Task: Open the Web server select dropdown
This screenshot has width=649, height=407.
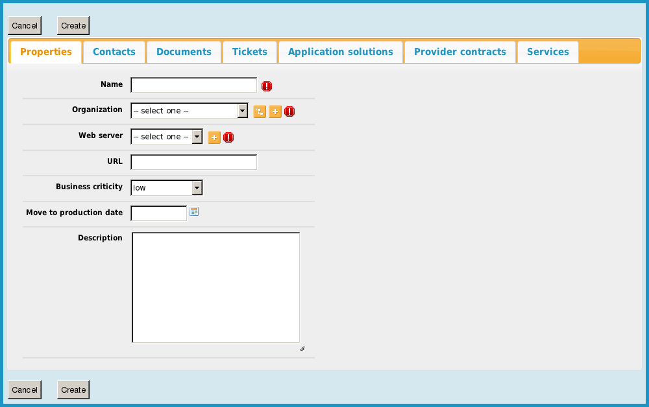Action: click(x=167, y=137)
